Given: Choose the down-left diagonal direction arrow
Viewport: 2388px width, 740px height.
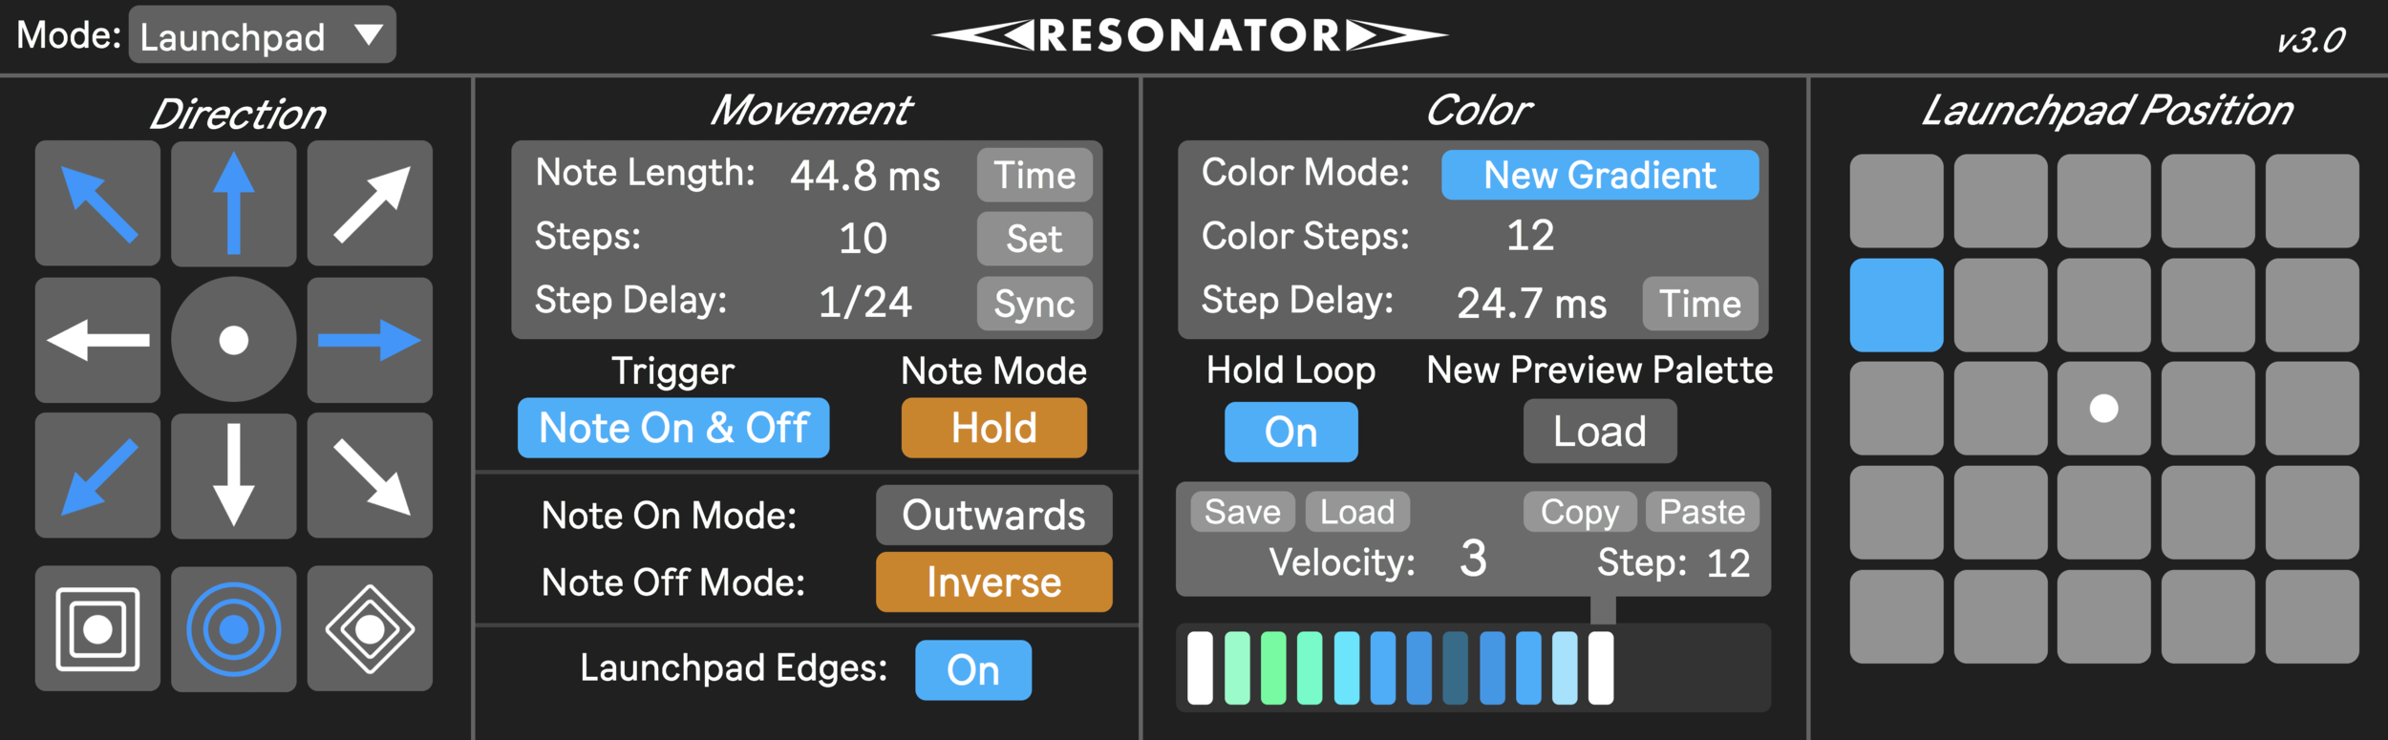Looking at the screenshot, I should coord(97,476).
